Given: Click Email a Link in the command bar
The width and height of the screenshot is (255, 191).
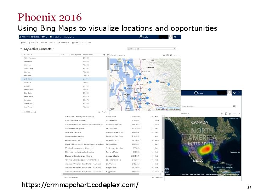Looking at the screenshot, I should (x=46, y=42).
